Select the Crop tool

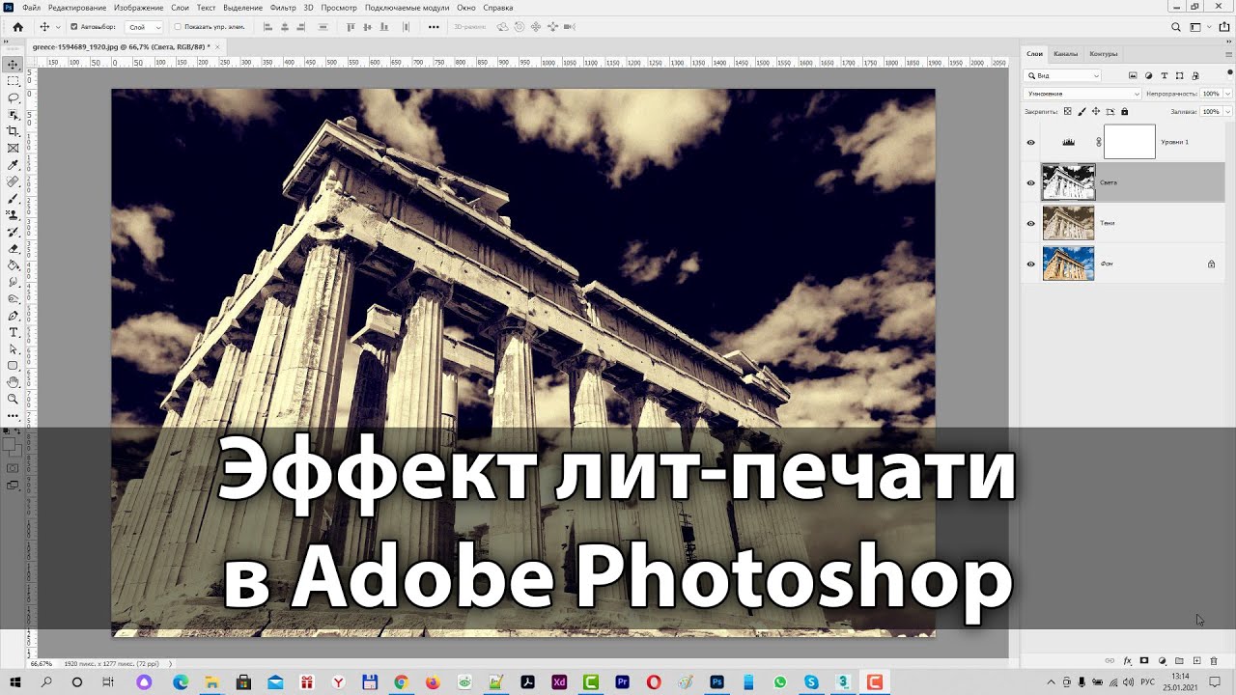point(13,131)
